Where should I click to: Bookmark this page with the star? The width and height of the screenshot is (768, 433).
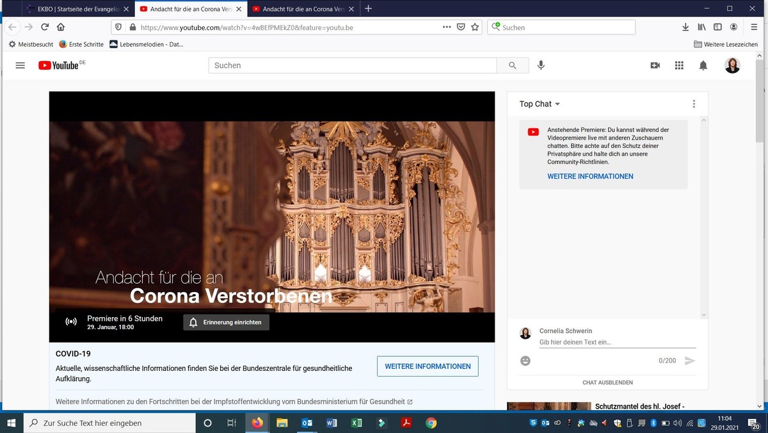point(475,27)
